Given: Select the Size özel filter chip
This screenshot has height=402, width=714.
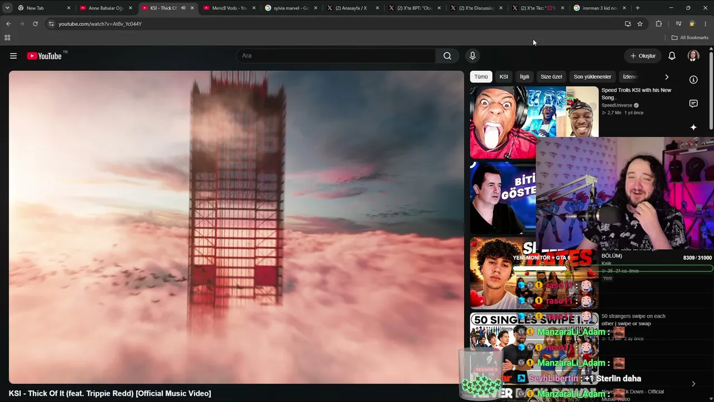Looking at the screenshot, I should (x=551, y=76).
